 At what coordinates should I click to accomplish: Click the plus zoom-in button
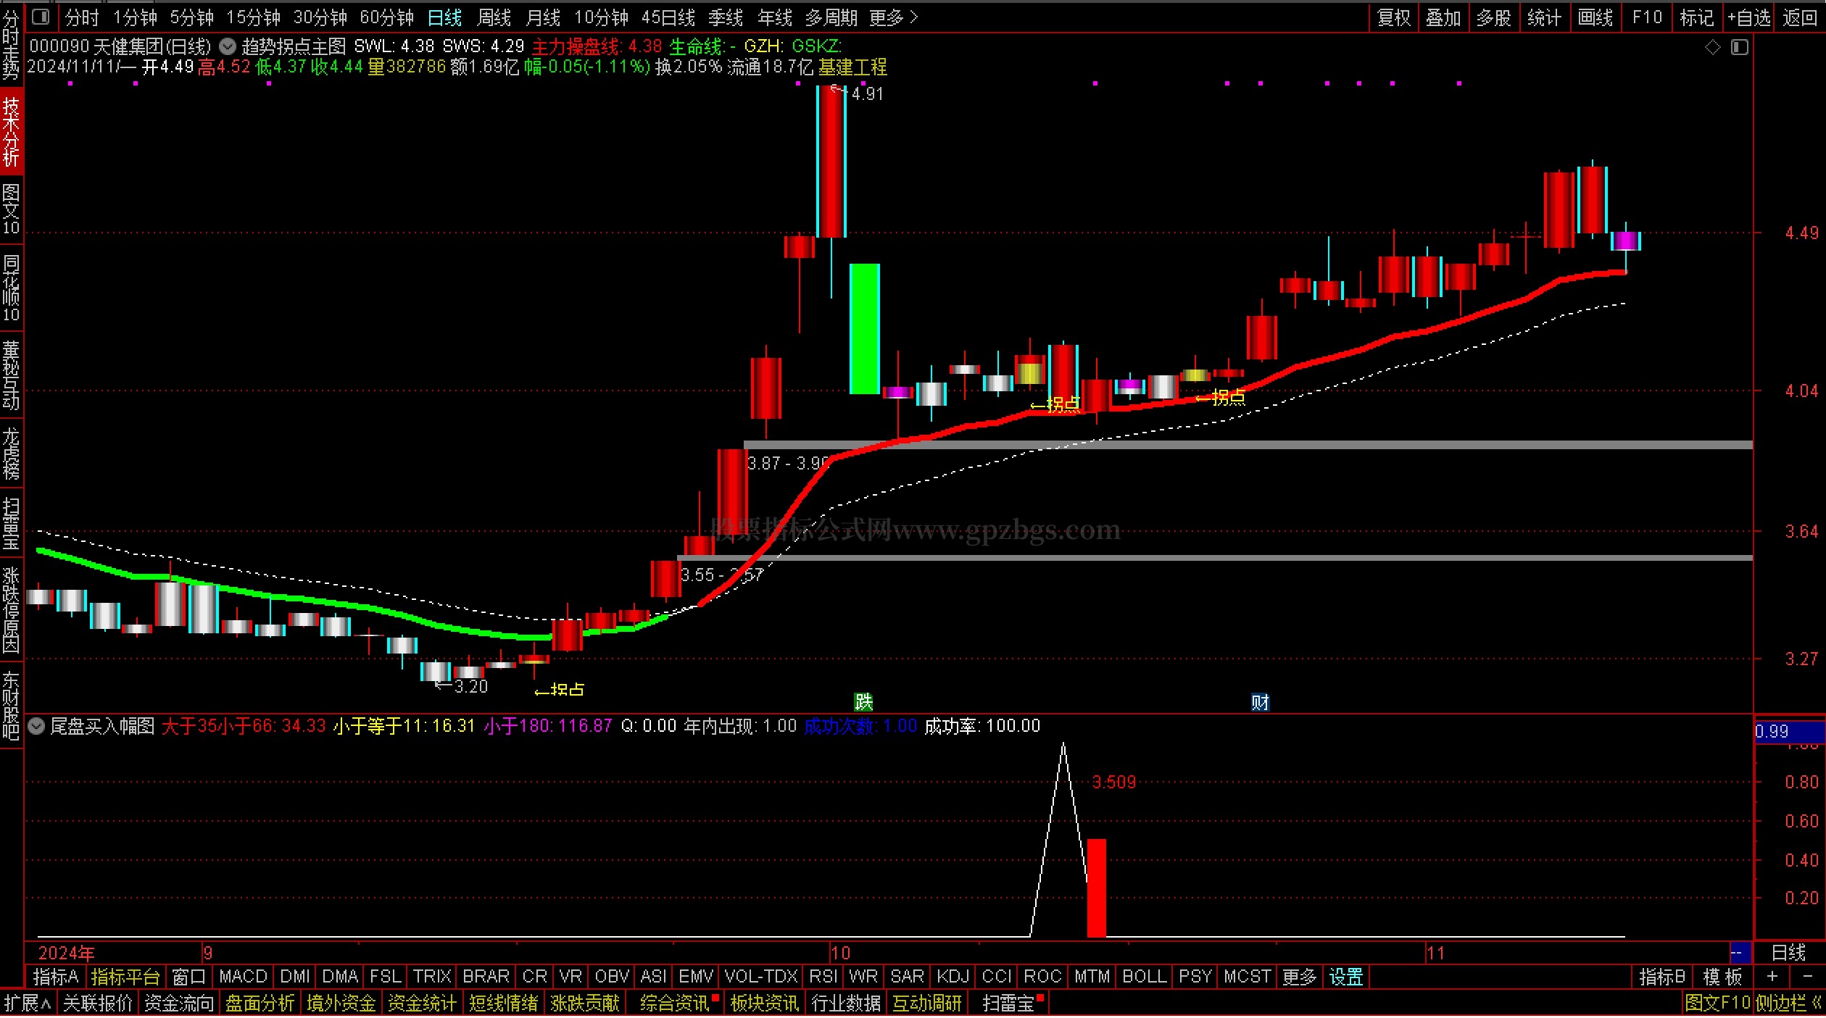pos(1772,977)
